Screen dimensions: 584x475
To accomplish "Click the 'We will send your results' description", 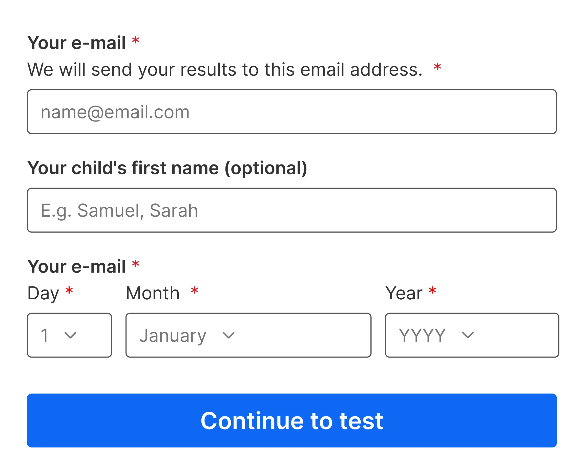I will click(x=225, y=70).
